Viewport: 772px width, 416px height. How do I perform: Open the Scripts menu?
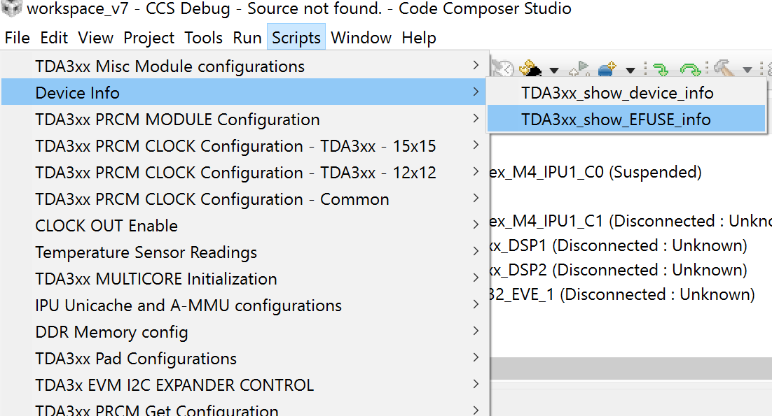296,38
